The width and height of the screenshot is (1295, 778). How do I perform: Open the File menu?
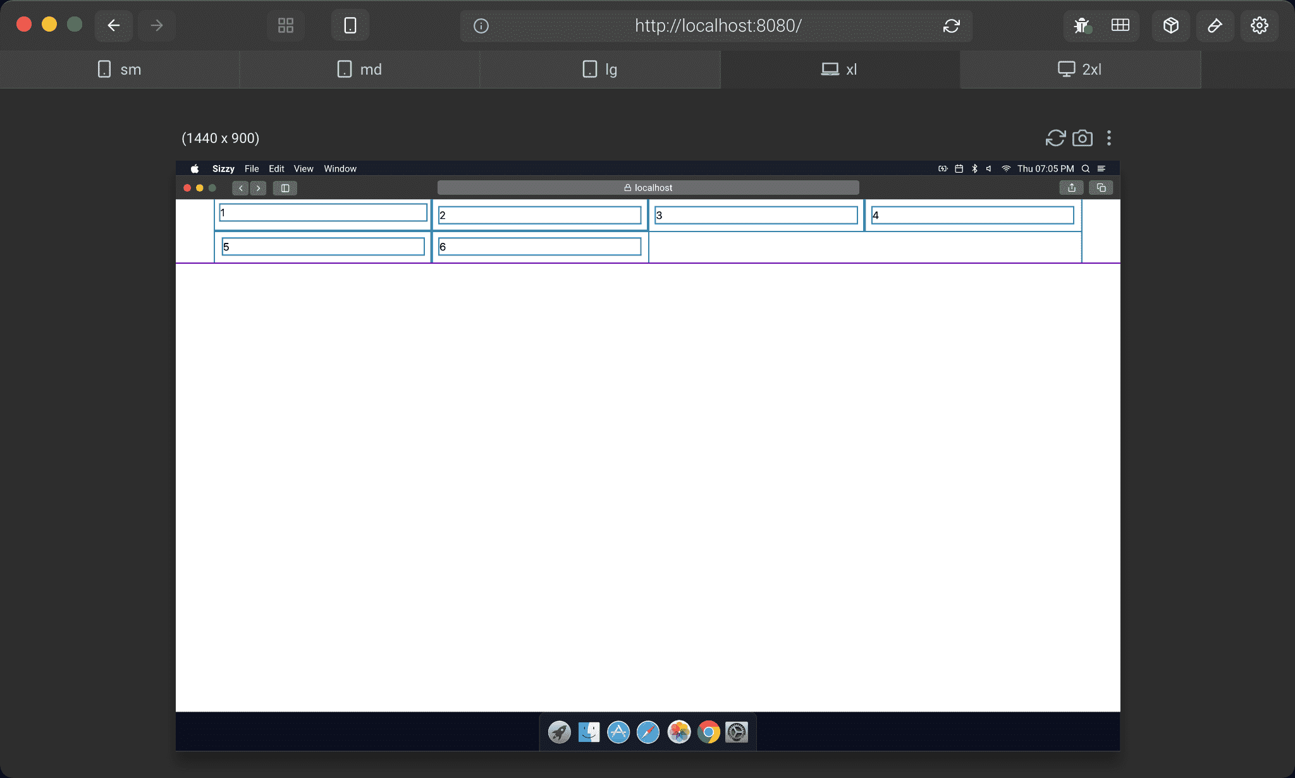(252, 169)
